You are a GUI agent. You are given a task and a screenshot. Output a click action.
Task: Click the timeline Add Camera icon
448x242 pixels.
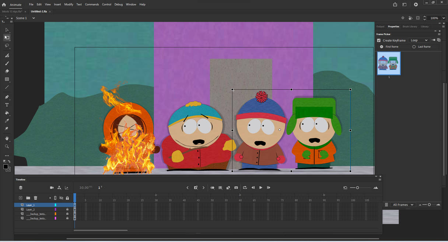pyautogui.click(x=52, y=188)
